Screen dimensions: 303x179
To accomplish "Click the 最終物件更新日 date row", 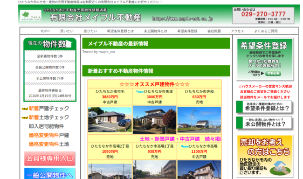I will 50,93.
